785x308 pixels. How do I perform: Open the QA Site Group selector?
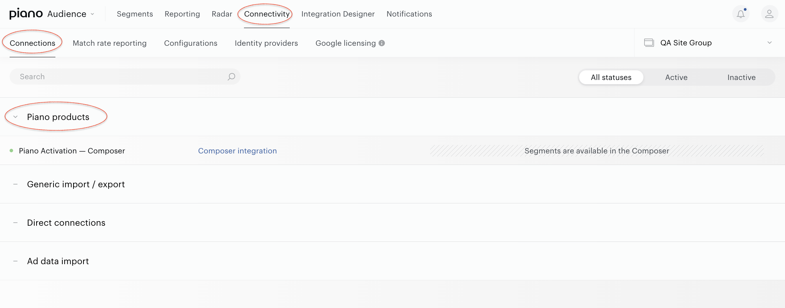[x=710, y=43]
